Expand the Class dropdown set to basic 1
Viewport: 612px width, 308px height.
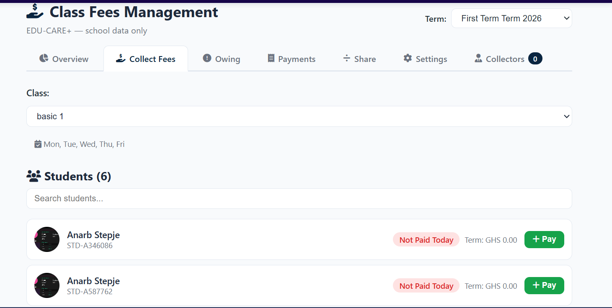299,116
